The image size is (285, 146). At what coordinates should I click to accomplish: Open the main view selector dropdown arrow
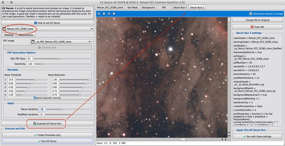coord(92,29)
